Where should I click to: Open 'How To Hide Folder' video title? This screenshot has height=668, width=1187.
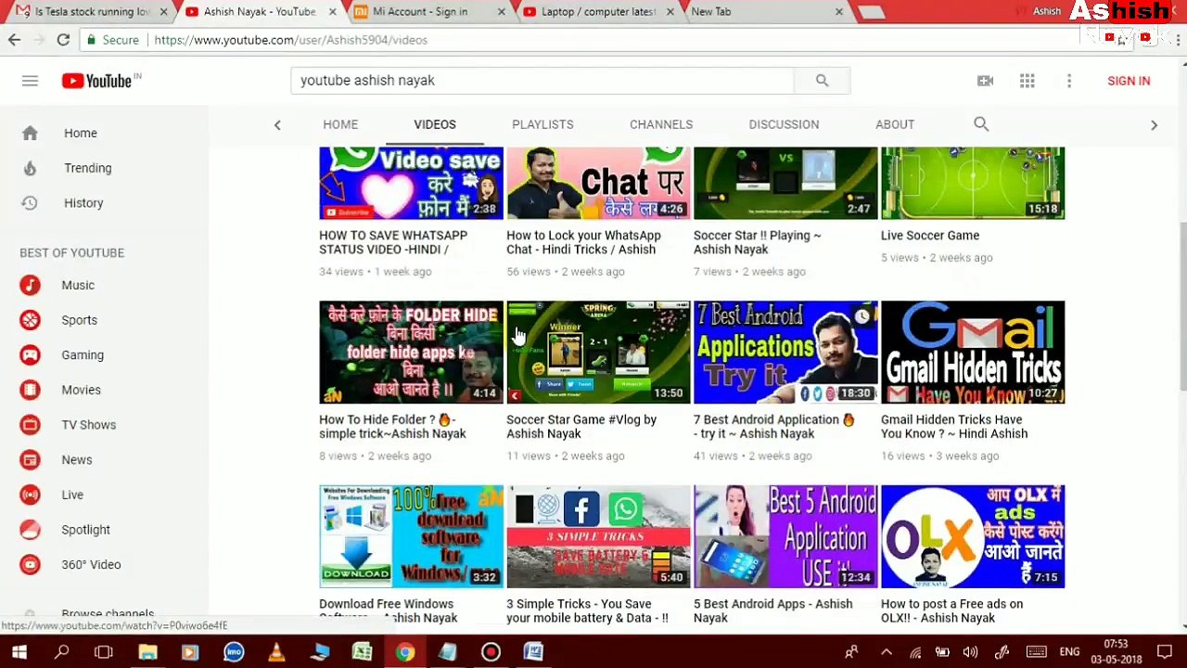(392, 427)
